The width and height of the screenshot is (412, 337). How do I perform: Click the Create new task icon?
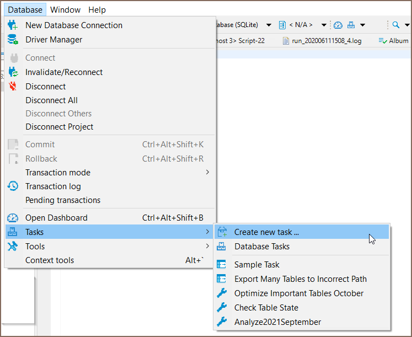[222, 232]
